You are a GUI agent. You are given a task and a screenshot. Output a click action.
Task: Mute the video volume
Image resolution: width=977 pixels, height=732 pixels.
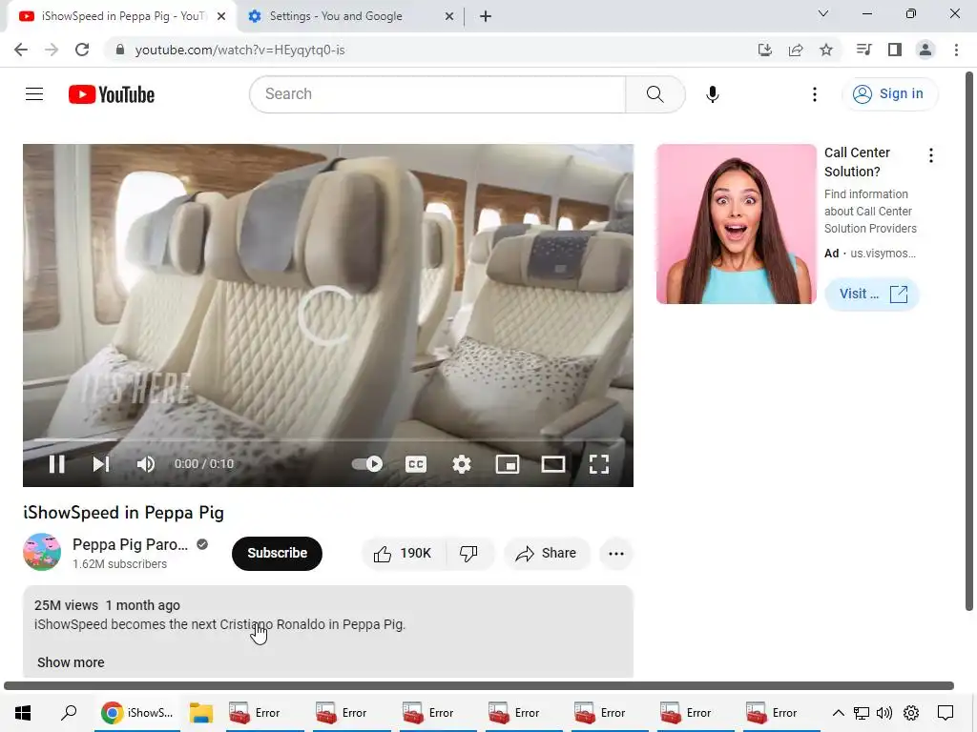(146, 464)
